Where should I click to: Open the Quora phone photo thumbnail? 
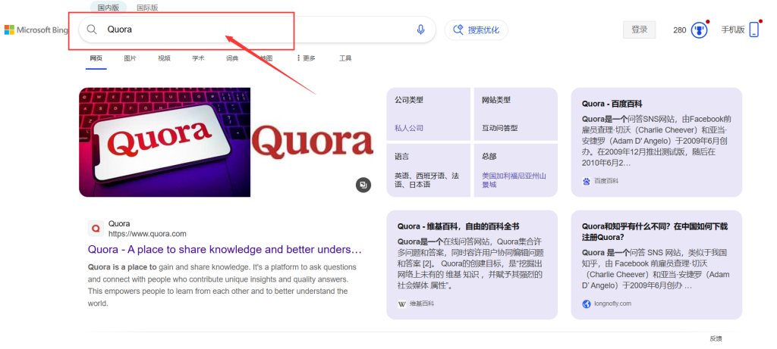165,142
